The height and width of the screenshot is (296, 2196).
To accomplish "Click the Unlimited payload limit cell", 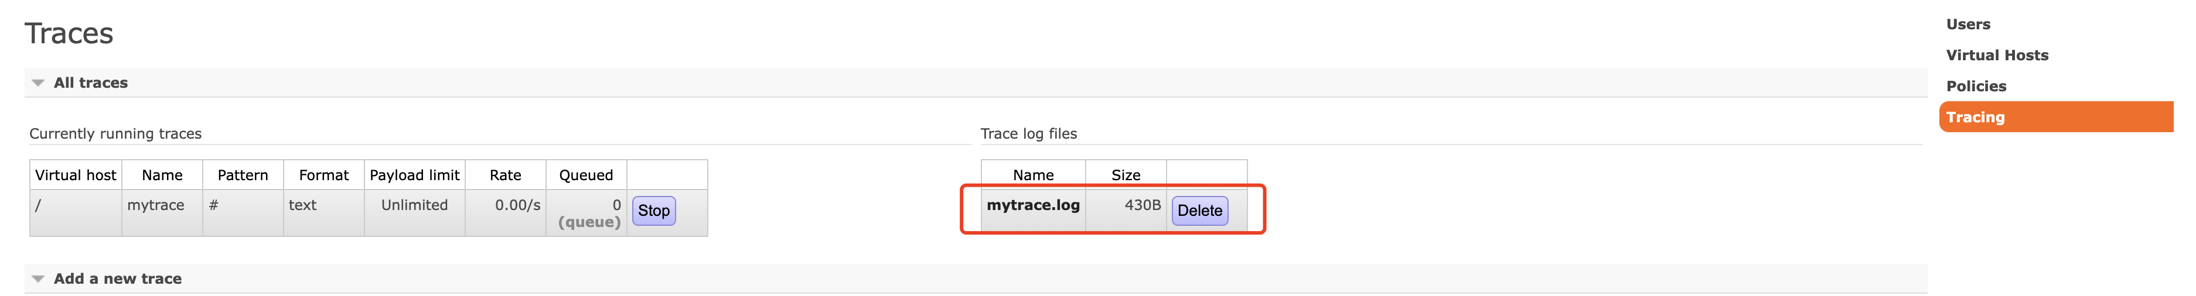I will [414, 205].
